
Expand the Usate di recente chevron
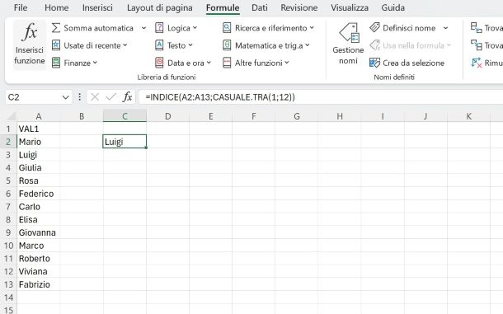click(x=125, y=45)
